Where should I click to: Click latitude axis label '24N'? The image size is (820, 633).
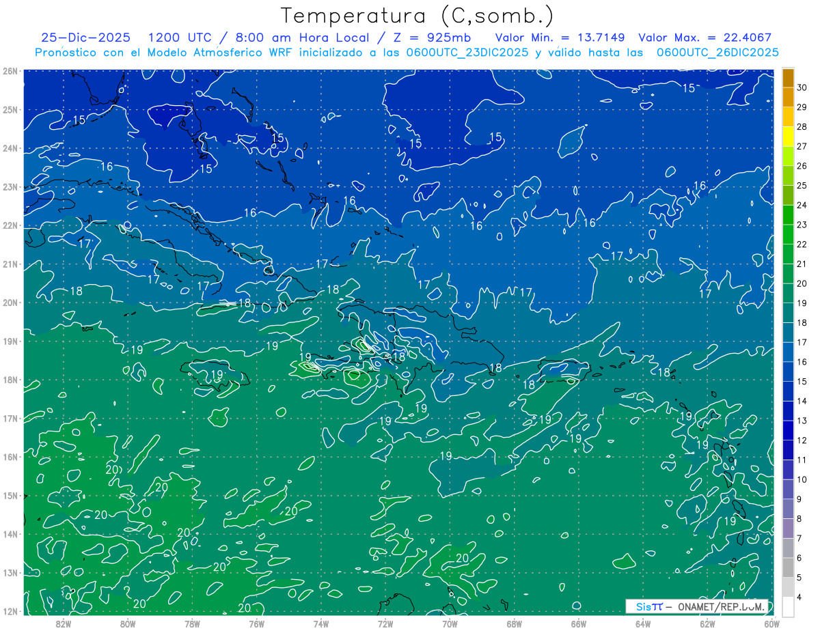[10, 148]
